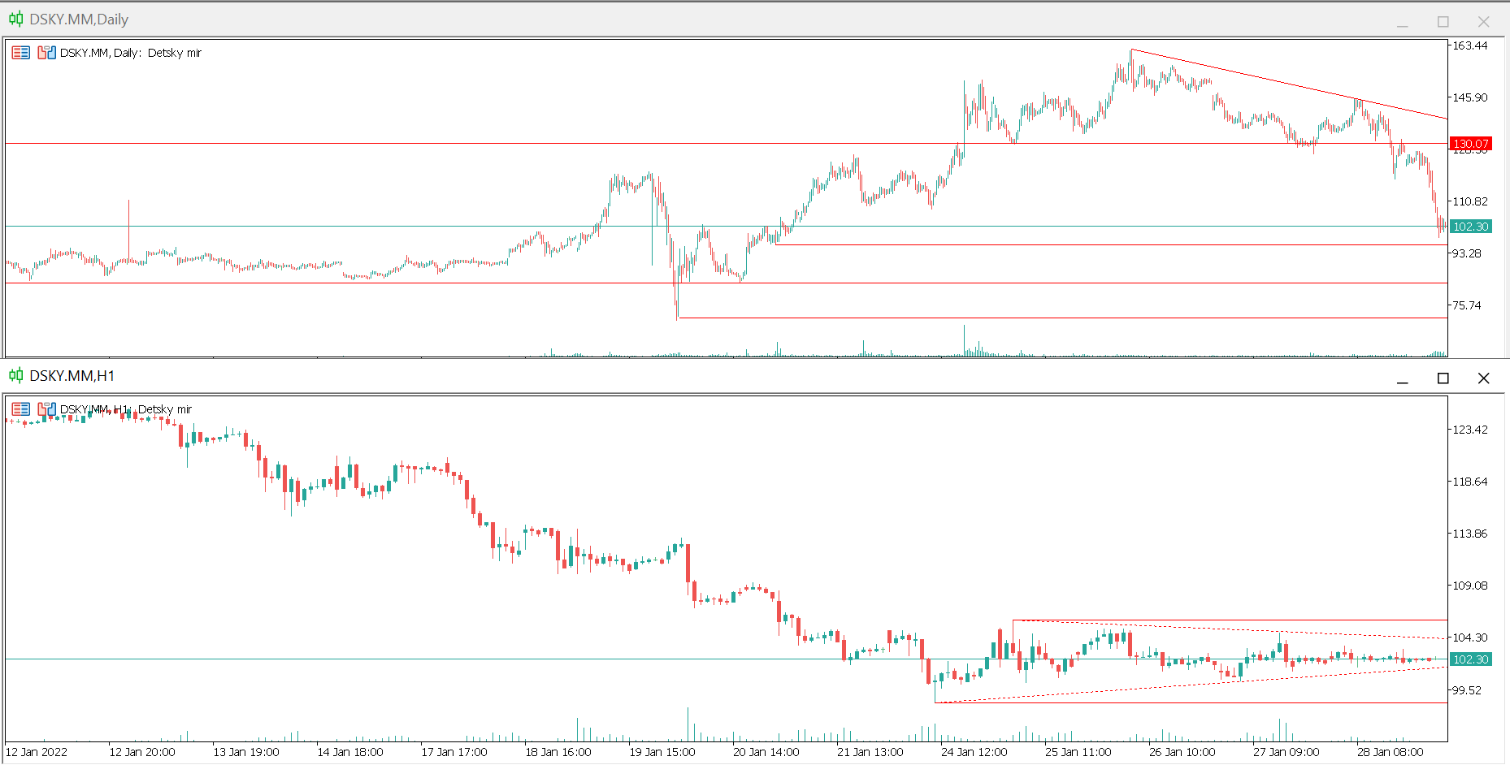1510x765 pixels.
Task: Select the DSKY.MM,Daily window title bar text
Action: coord(79,19)
